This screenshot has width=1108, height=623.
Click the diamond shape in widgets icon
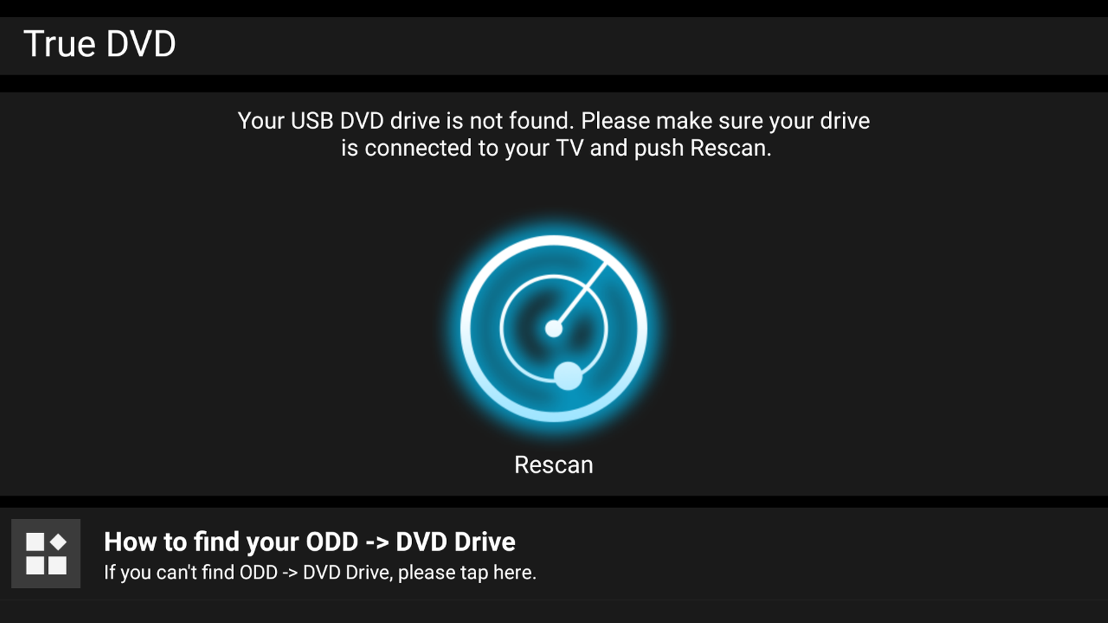(x=58, y=542)
